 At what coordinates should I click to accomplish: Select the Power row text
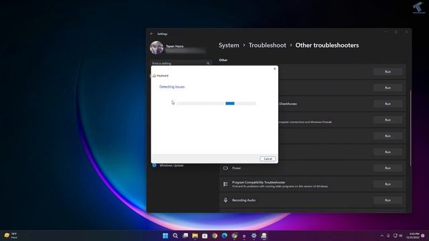[237, 168]
